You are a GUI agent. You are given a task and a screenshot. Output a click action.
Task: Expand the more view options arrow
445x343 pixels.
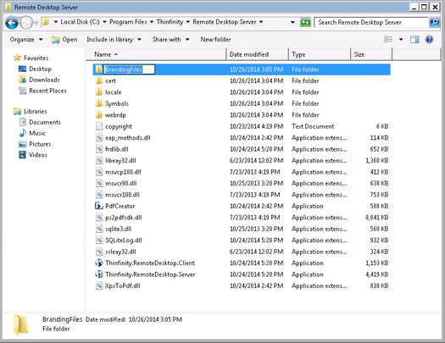pos(401,40)
